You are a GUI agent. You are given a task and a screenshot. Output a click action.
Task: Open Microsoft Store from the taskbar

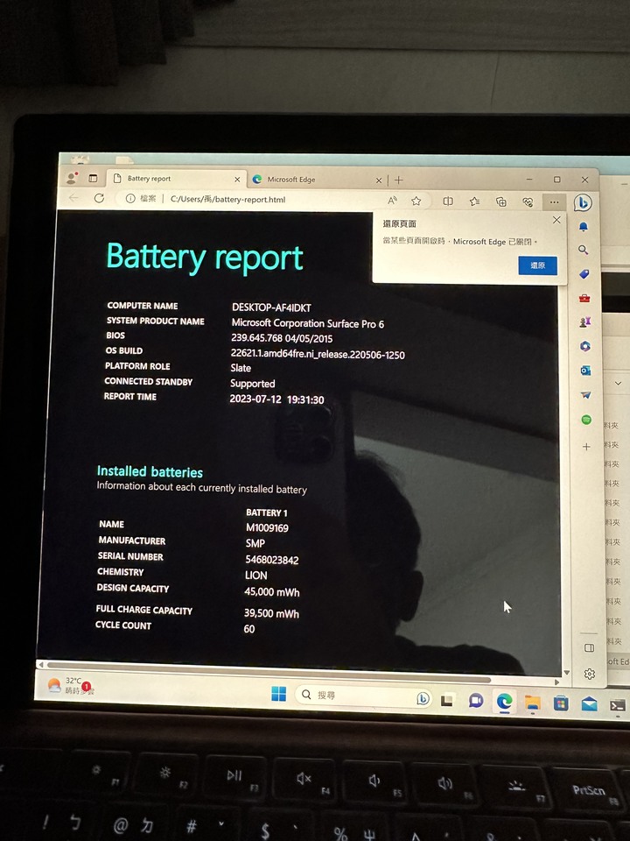[561, 703]
